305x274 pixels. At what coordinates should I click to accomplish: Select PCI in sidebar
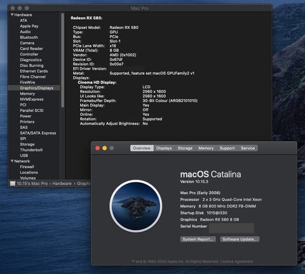coord(24,105)
